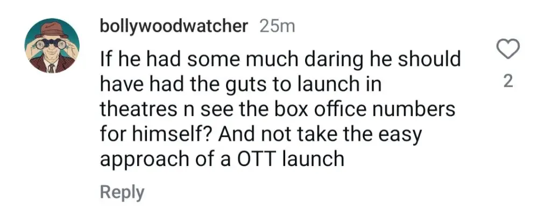Screen dimensions: 551x215
Task: Click the word 'approach' in the last line
Action: pos(142,160)
